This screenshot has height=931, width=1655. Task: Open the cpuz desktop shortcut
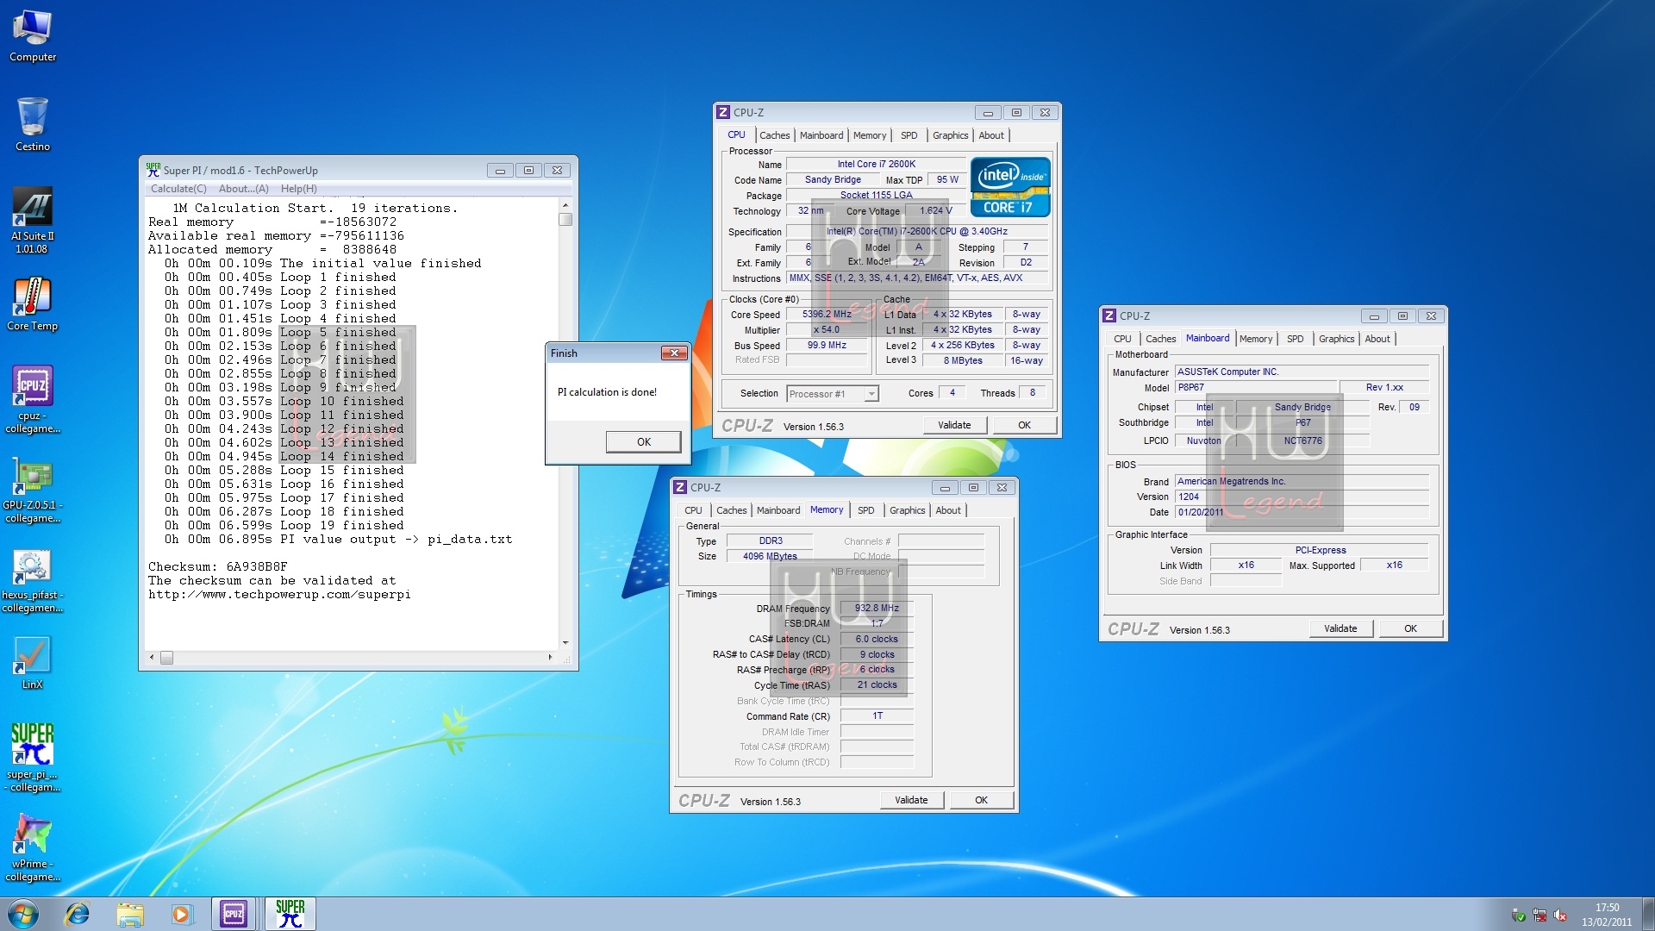click(x=33, y=400)
